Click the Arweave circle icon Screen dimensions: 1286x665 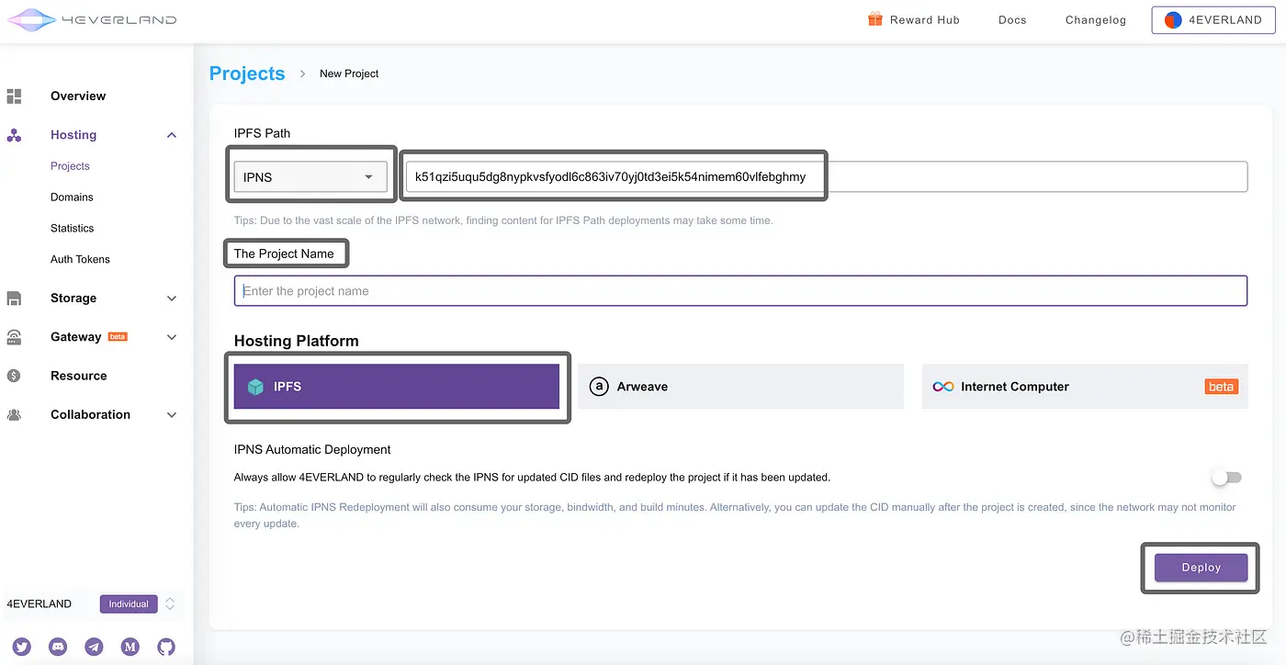pyautogui.click(x=599, y=387)
